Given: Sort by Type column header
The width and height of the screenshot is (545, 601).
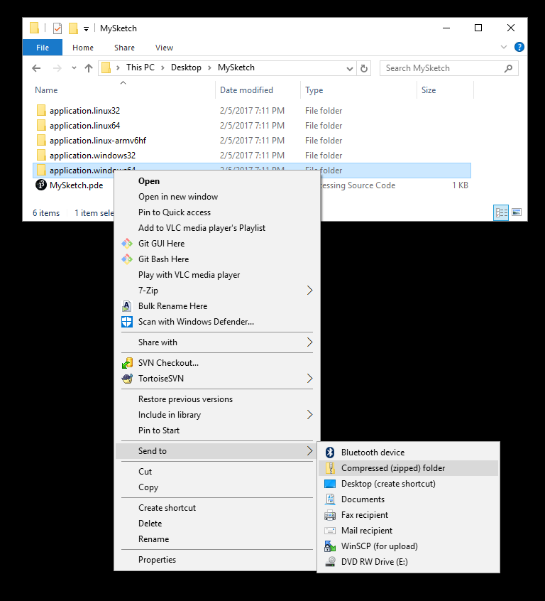Looking at the screenshot, I should [314, 90].
